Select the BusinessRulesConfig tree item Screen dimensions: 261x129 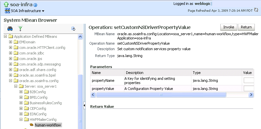(x=46, y=103)
